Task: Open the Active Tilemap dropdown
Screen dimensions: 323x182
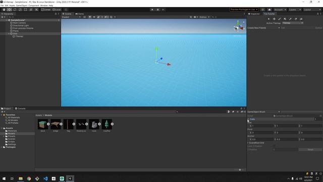Action: coord(293,23)
